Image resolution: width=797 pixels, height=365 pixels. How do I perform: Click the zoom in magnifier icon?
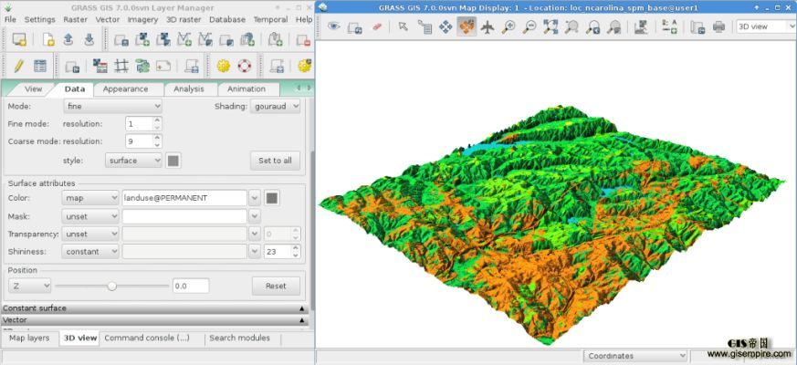[x=509, y=26]
